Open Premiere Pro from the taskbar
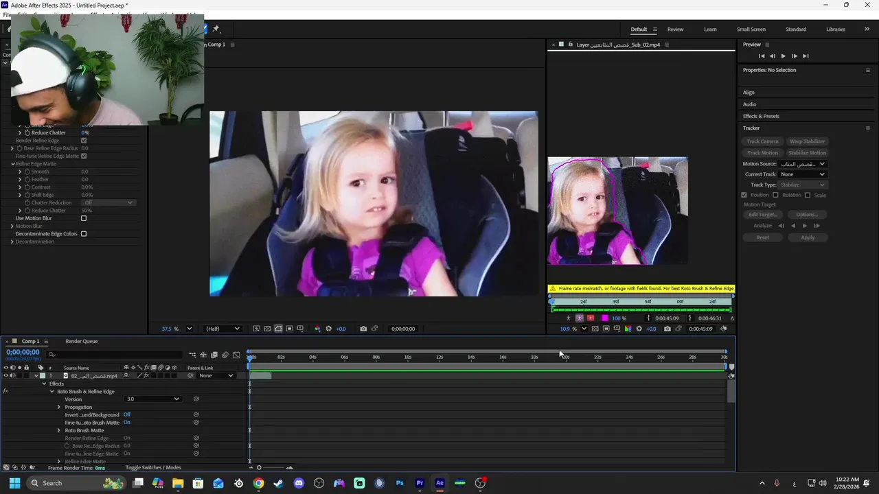Screen dimensions: 879x494 click(420, 483)
